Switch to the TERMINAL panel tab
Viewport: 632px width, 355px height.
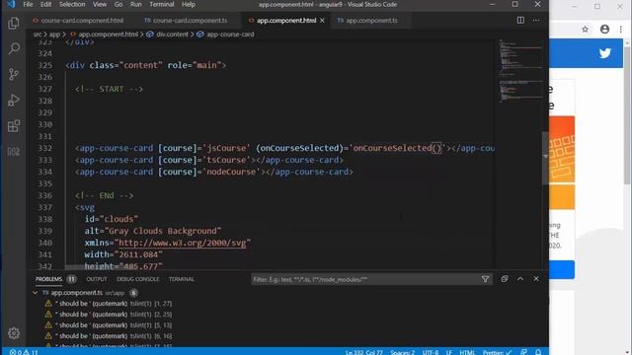[x=181, y=279]
